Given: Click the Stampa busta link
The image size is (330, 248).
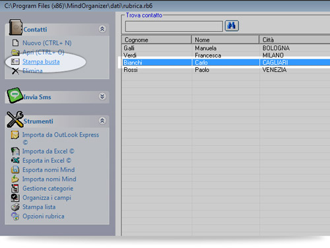Looking at the screenshot, I should [41, 61].
